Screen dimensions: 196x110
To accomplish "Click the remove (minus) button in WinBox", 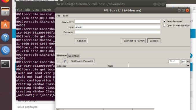I will [58, 61].
